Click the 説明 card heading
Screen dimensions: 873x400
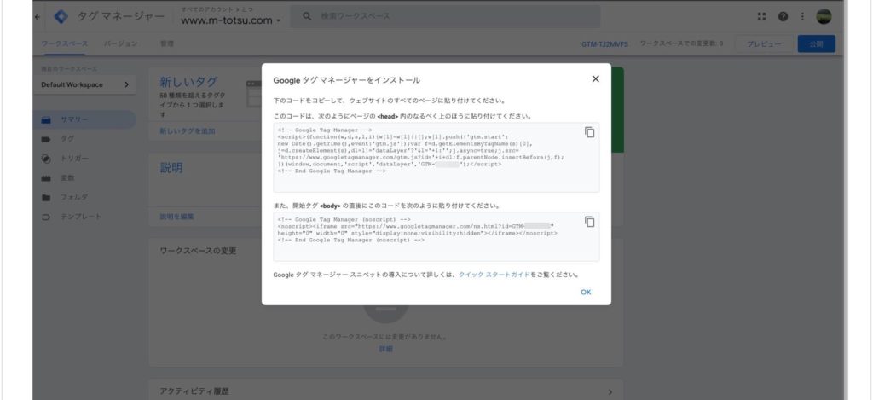point(171,168)
